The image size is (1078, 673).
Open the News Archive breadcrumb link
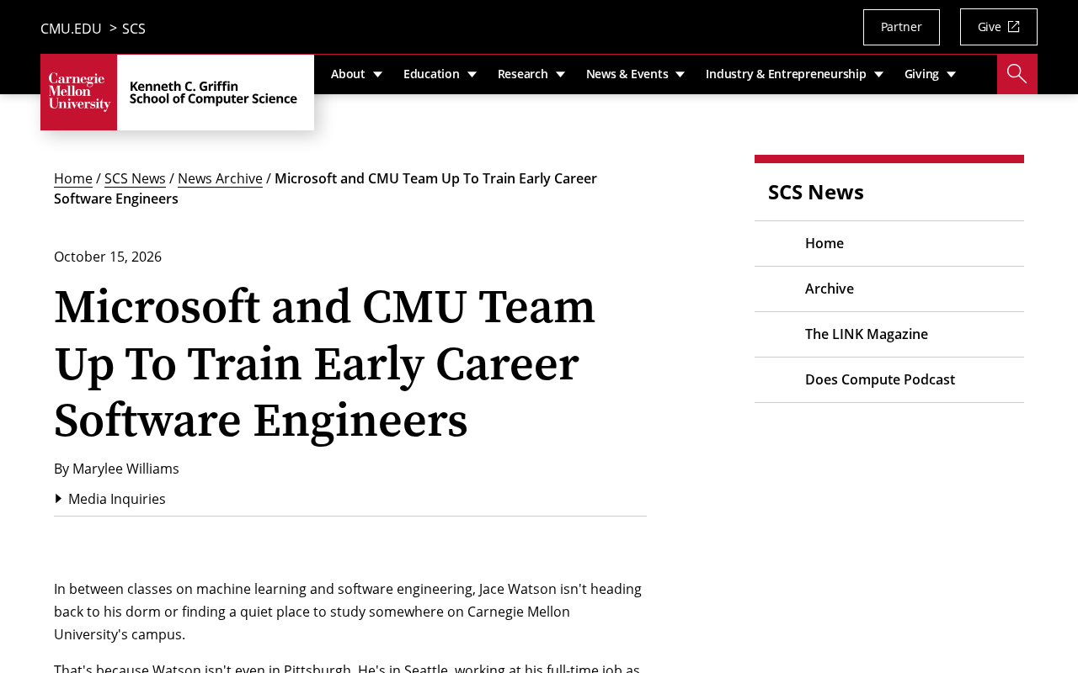220,178
